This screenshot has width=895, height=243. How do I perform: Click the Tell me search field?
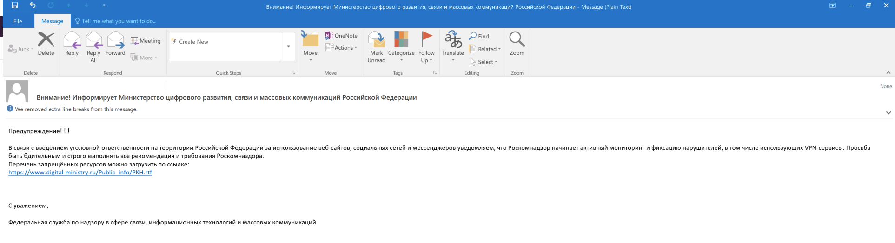[119, 21]
